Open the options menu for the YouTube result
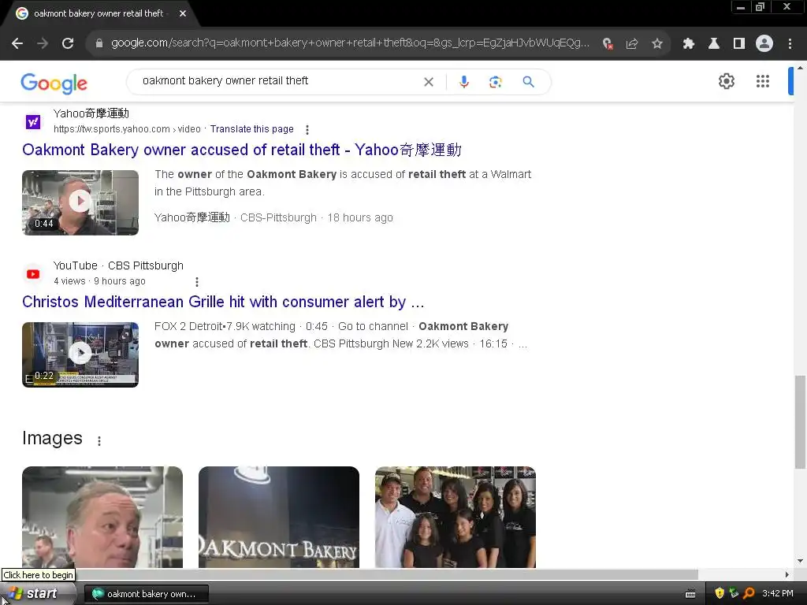This screenshot has height=605, width=807. [196, 281]
